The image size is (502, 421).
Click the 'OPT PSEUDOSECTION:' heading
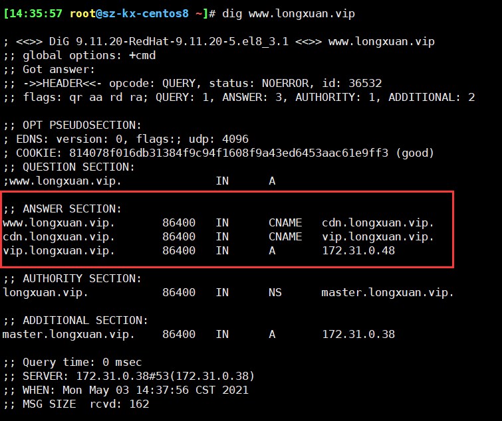(x=82, y=126)
